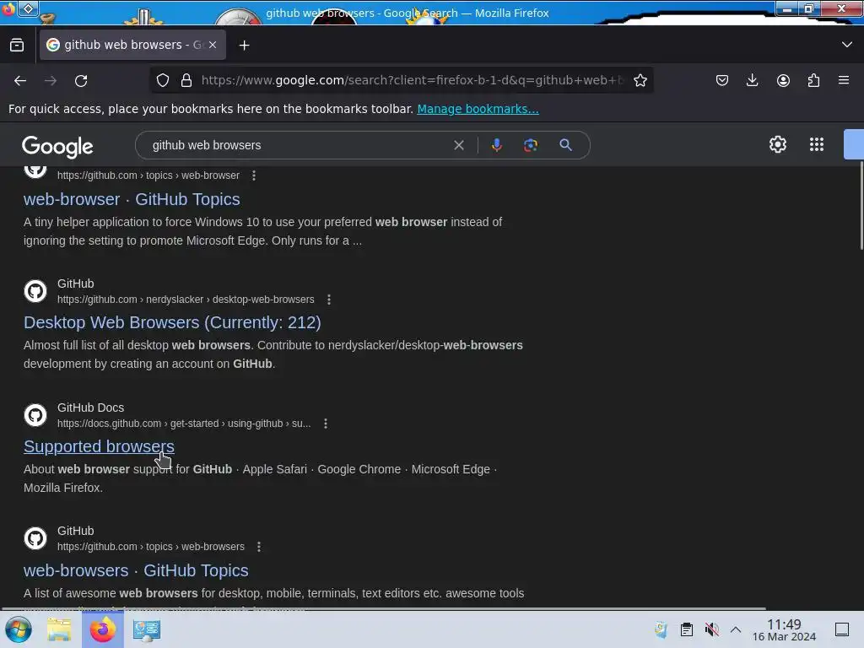Open Google quick settings gear

tap(777, 144)
